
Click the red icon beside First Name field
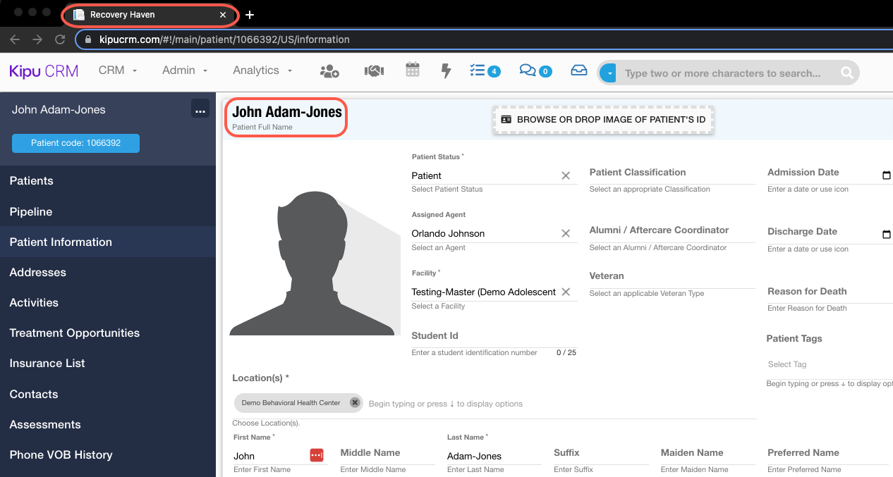click(x=317, y=456)
